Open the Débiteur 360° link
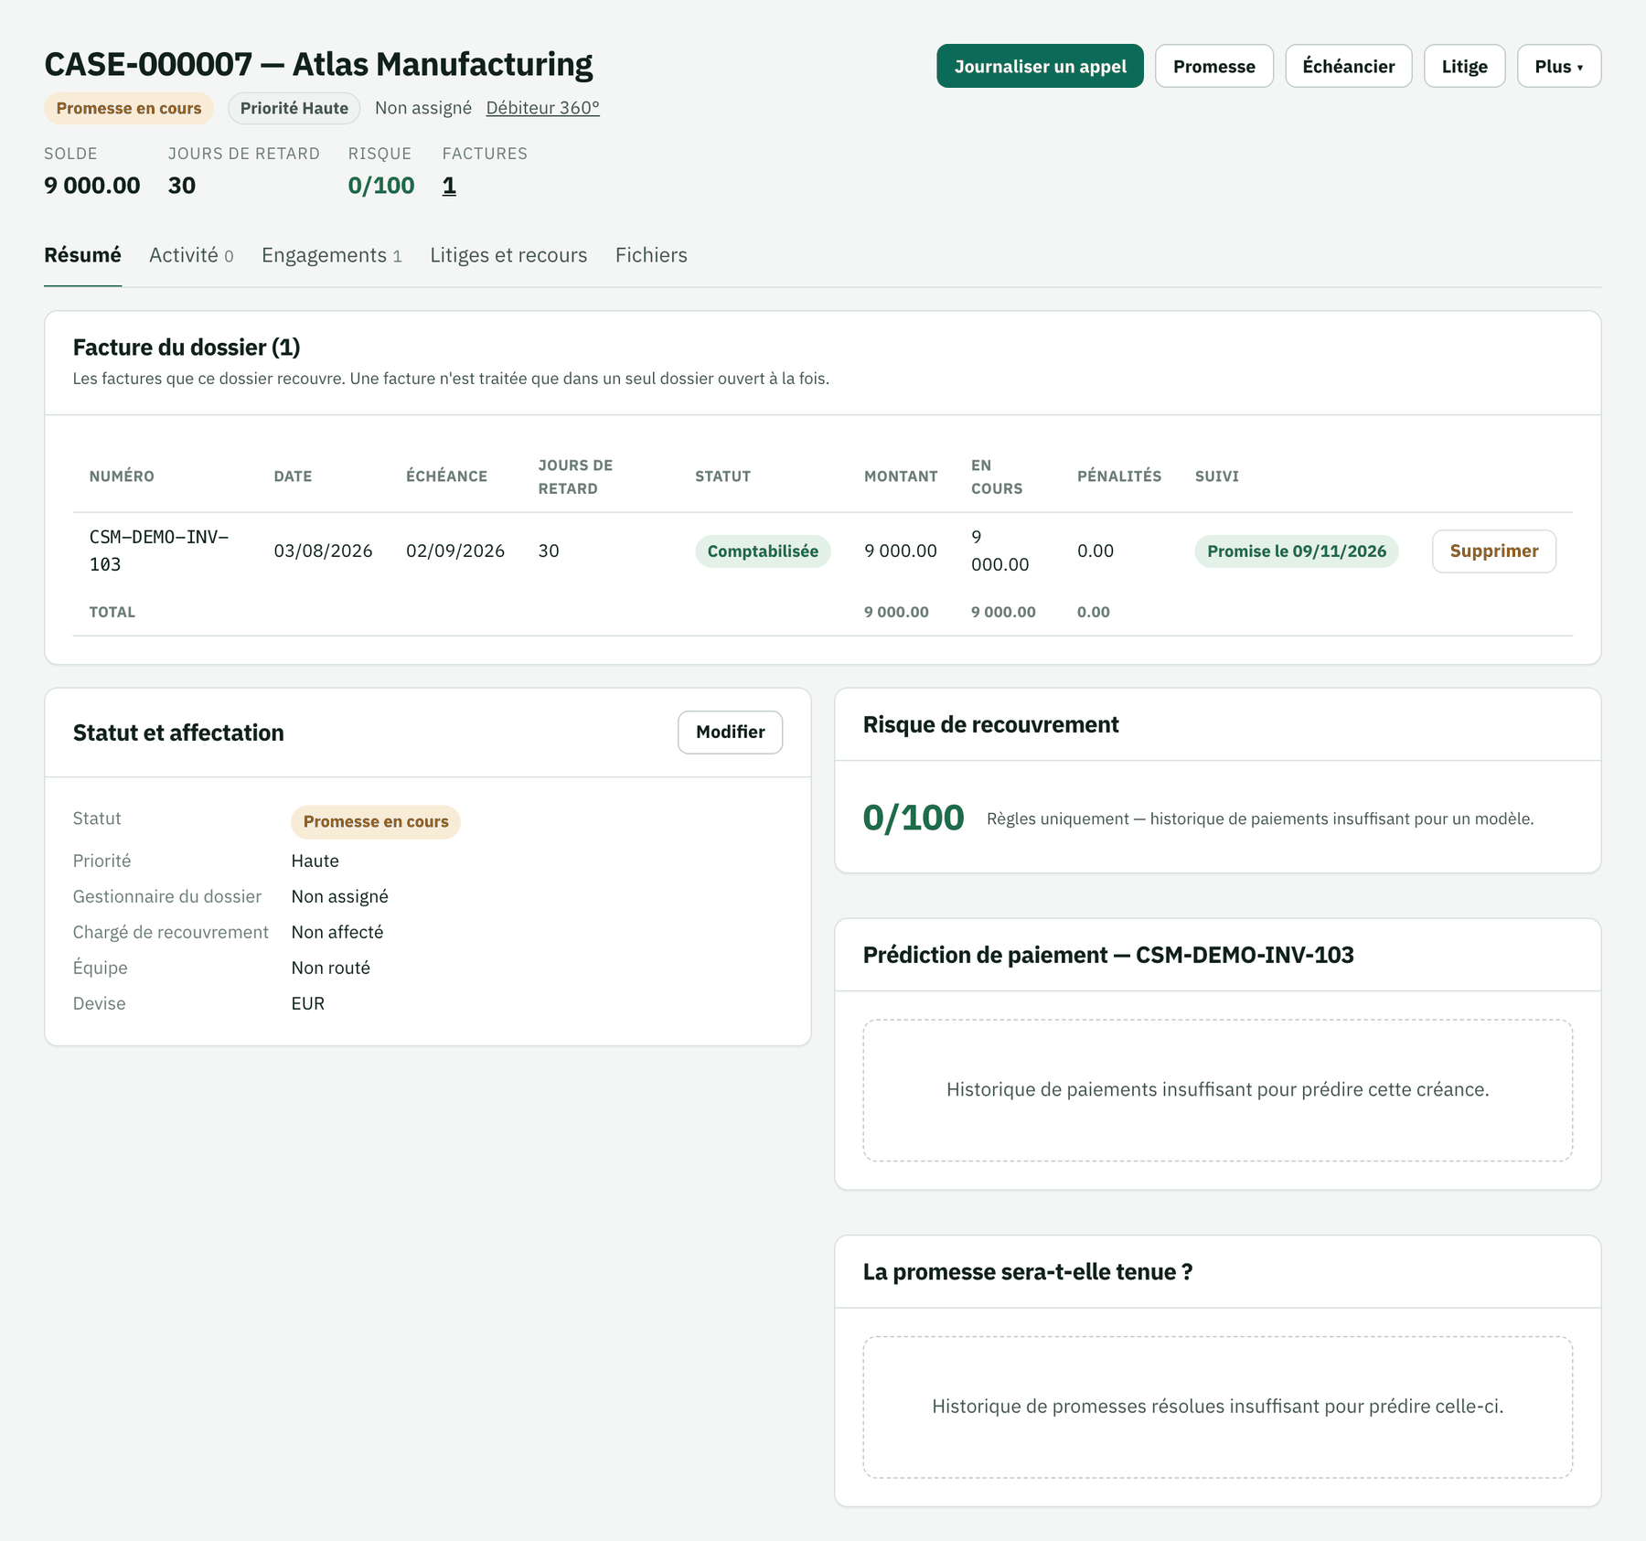 (x=542, y=108)
